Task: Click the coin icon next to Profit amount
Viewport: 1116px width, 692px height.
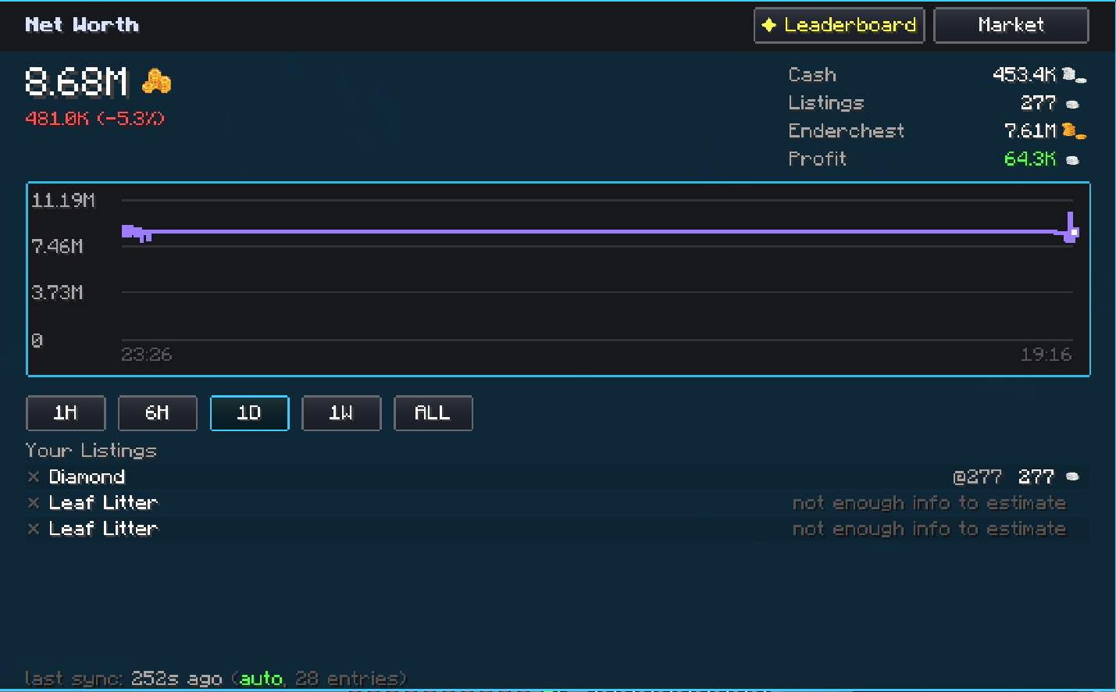Action: [x=1073, y=160]
